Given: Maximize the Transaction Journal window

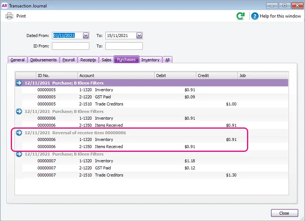Looking at the screenshot, I should (284, 6).
